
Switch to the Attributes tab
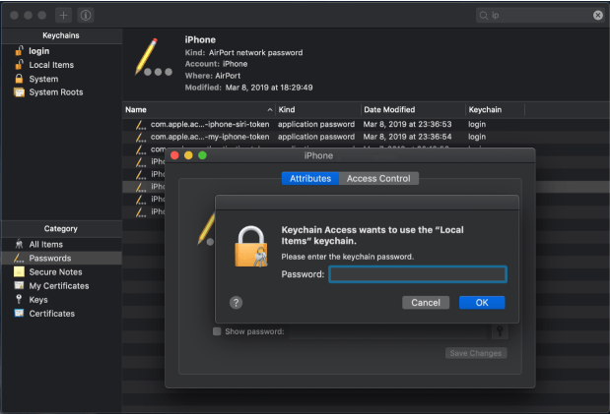tap(309, 178)
